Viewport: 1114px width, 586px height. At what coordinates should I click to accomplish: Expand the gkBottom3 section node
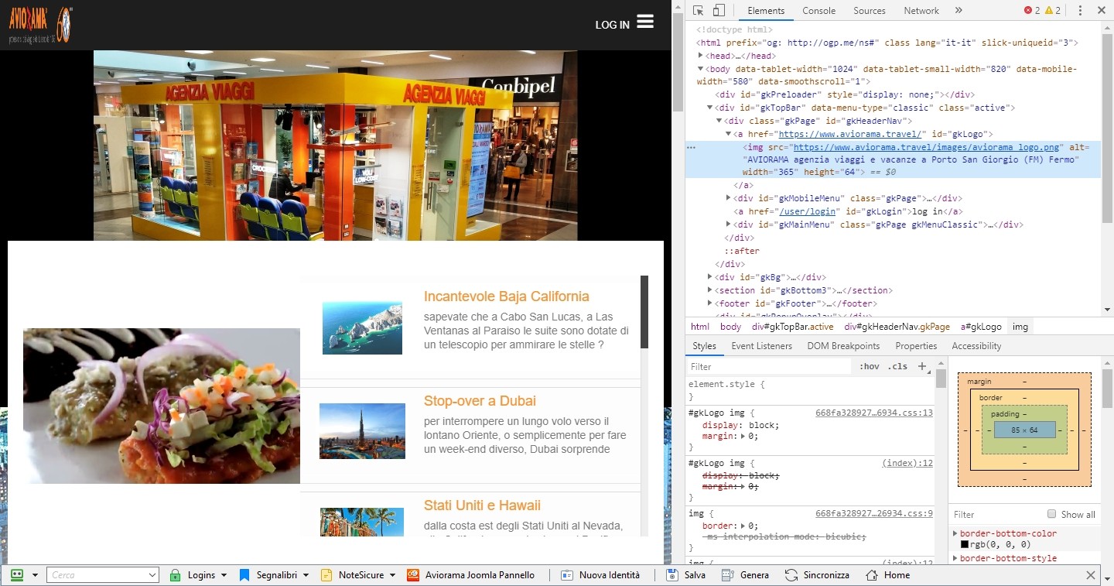[x=711, y=290]
